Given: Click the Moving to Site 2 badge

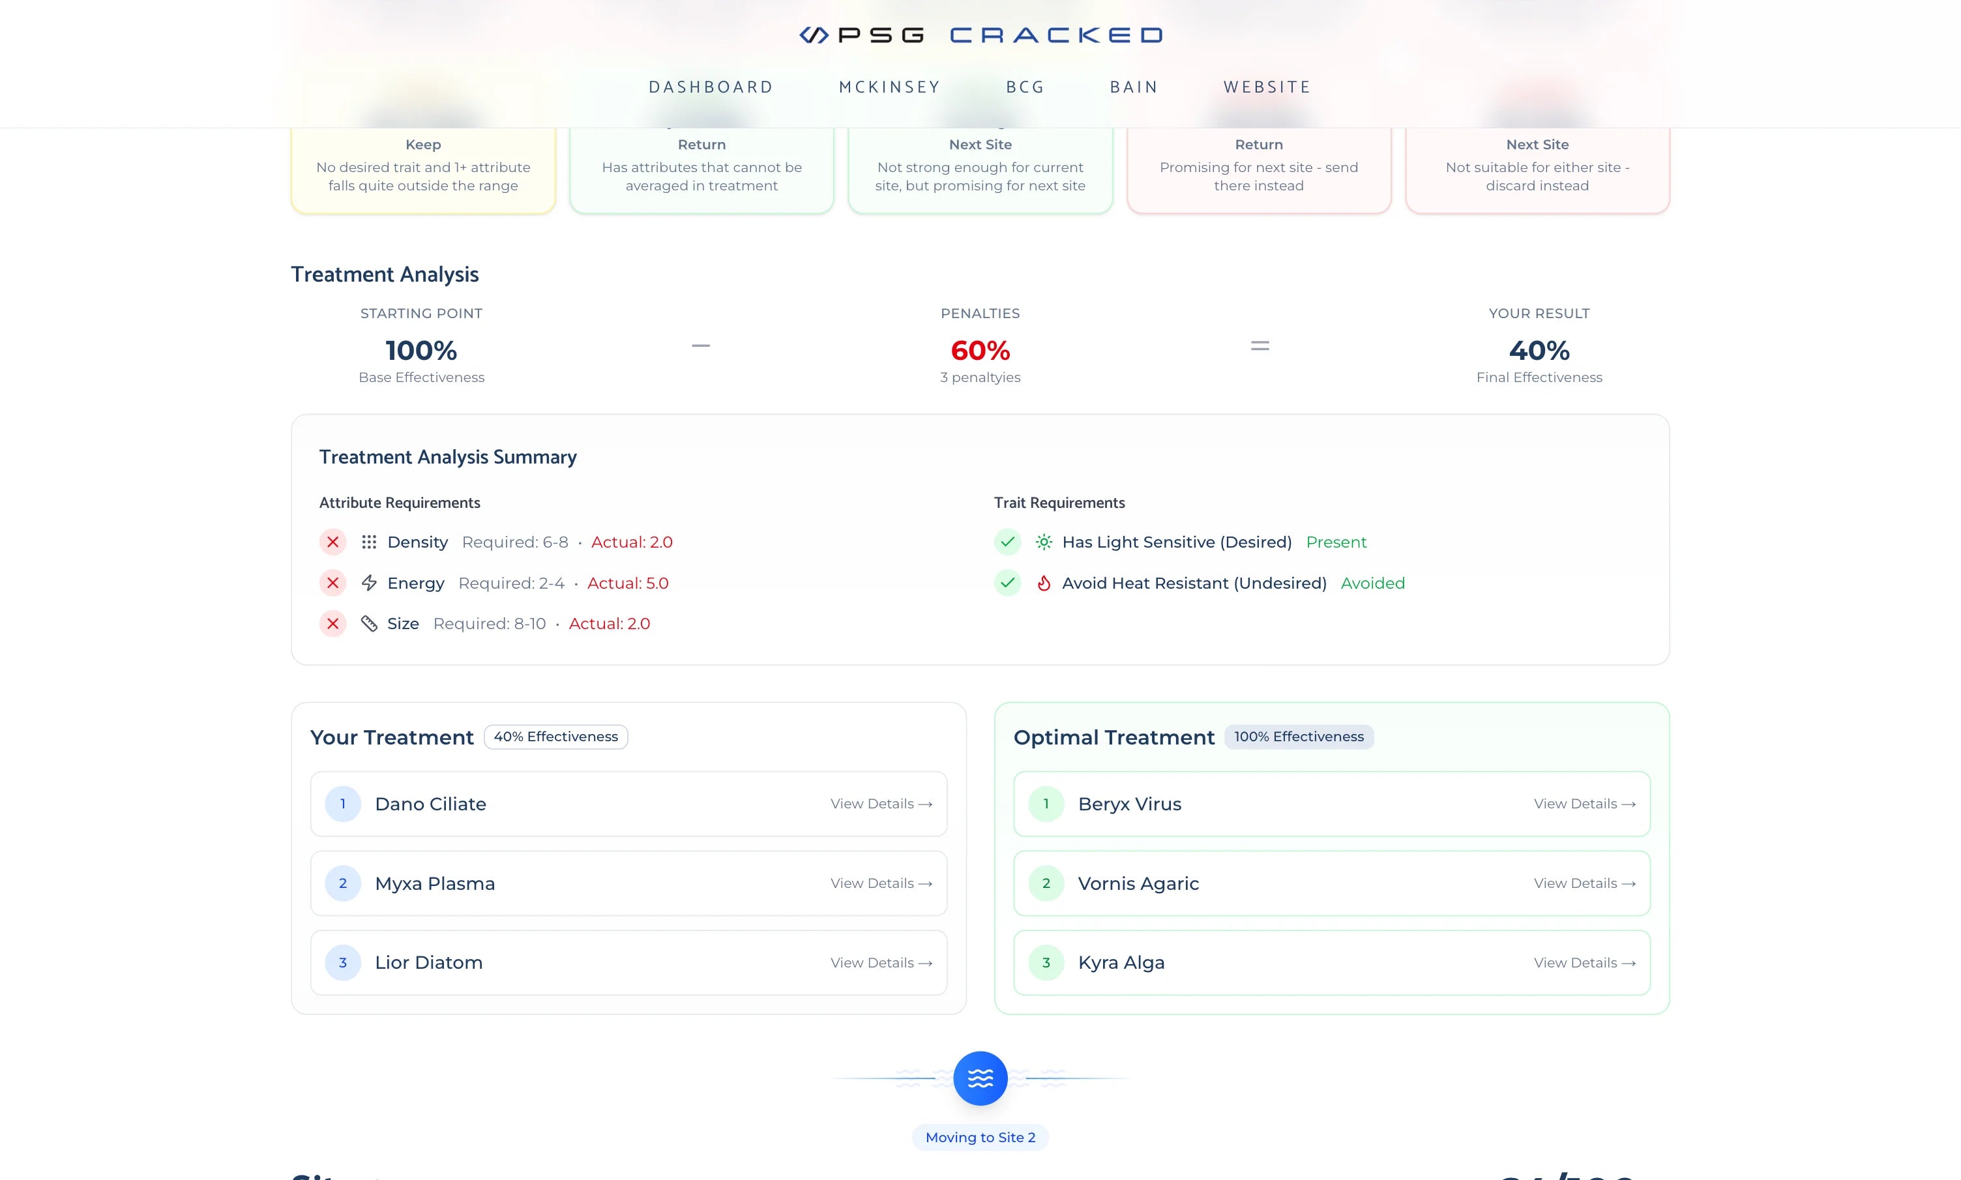Looking at the screenshot, I should coord(980,1137).
